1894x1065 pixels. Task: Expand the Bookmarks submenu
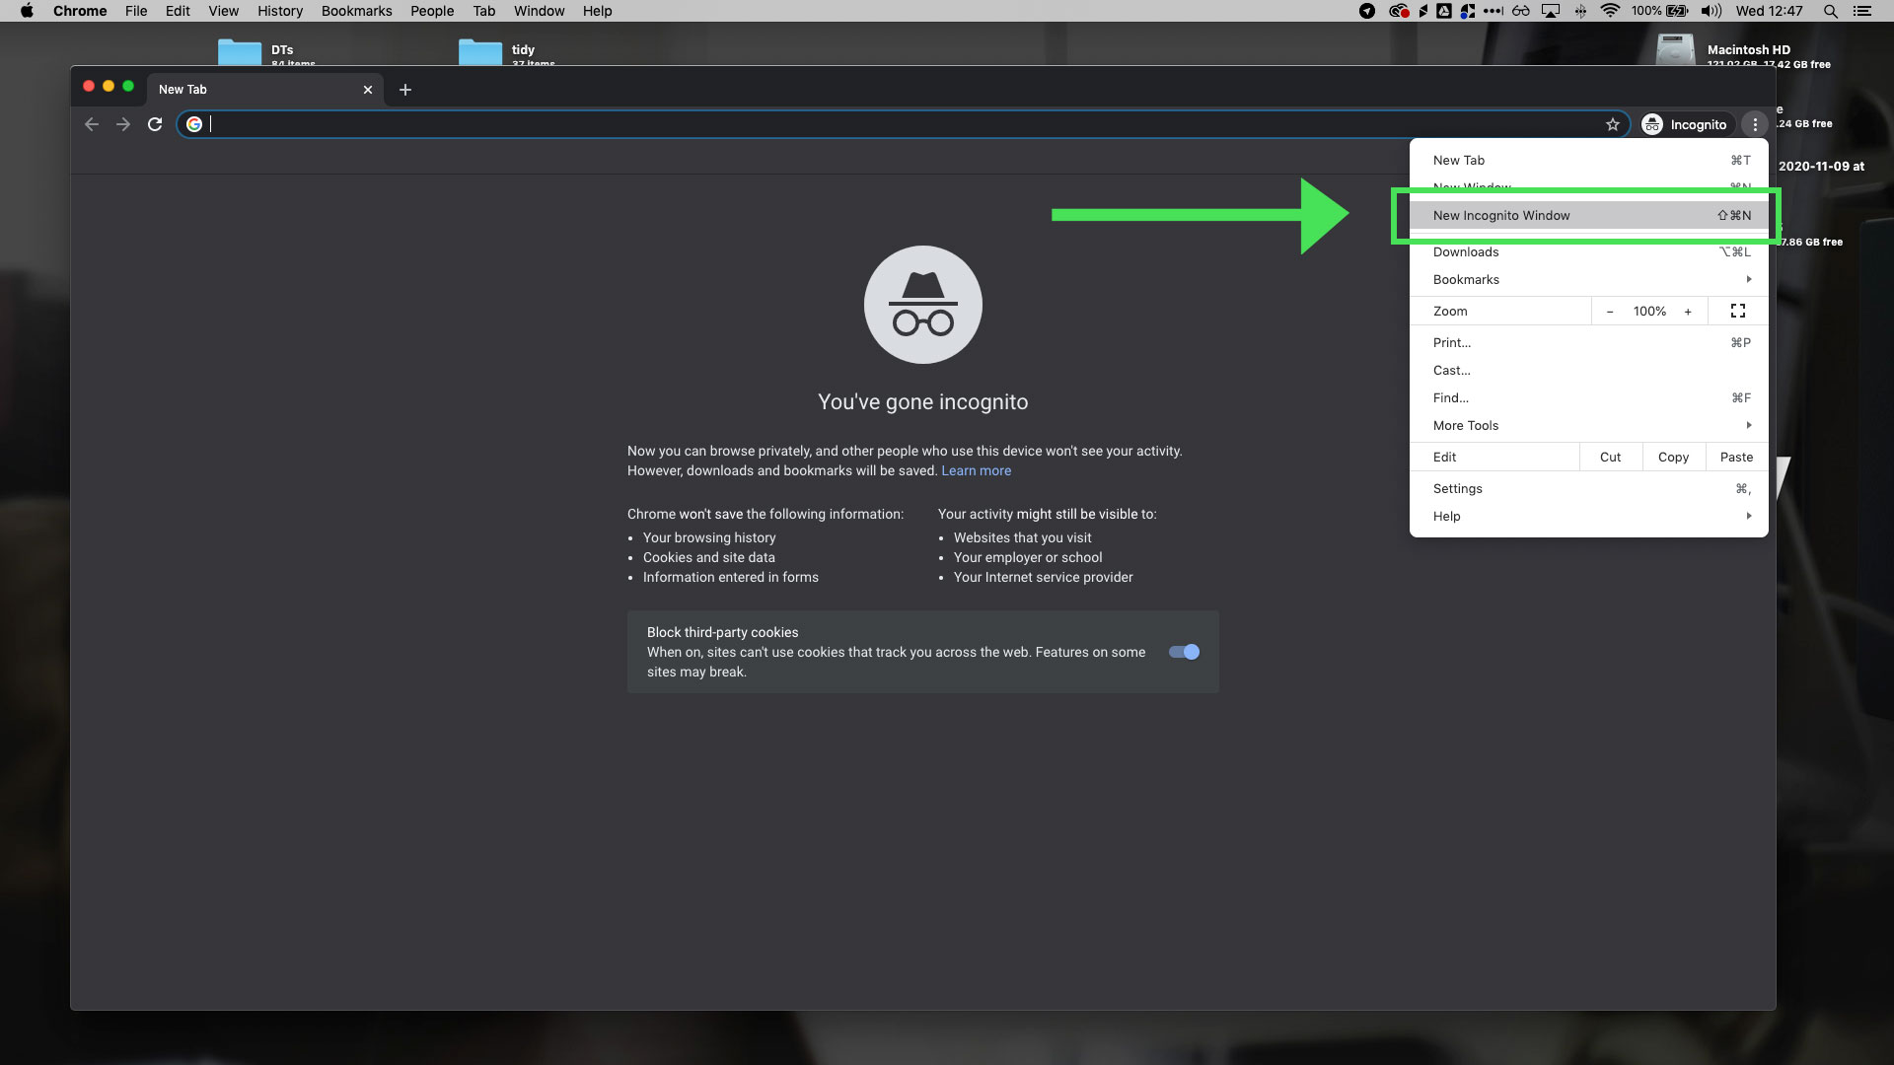pyautogui.click(x=1589, y=280)
